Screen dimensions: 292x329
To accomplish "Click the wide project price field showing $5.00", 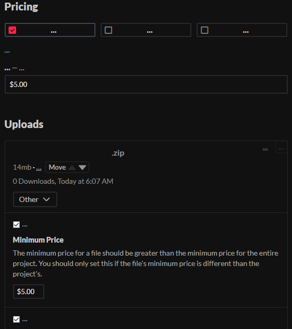I will tap(146, 84).
